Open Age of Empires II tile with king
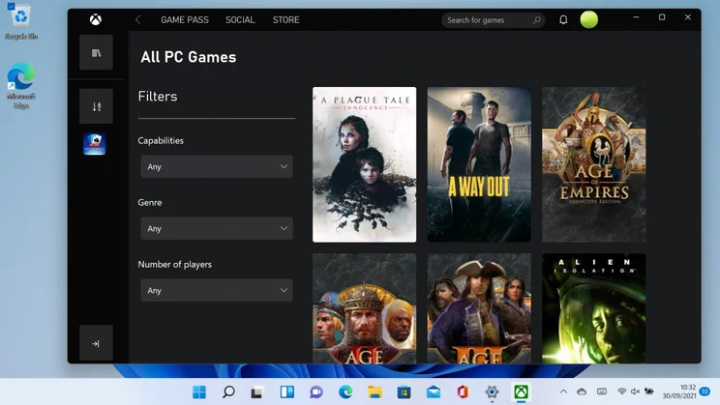720x405 pixels. click(x=365, y=308)
